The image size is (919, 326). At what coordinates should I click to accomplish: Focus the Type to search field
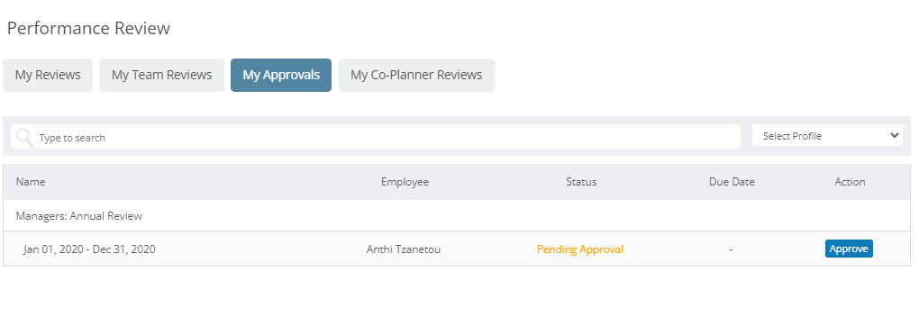coord(376,137)
